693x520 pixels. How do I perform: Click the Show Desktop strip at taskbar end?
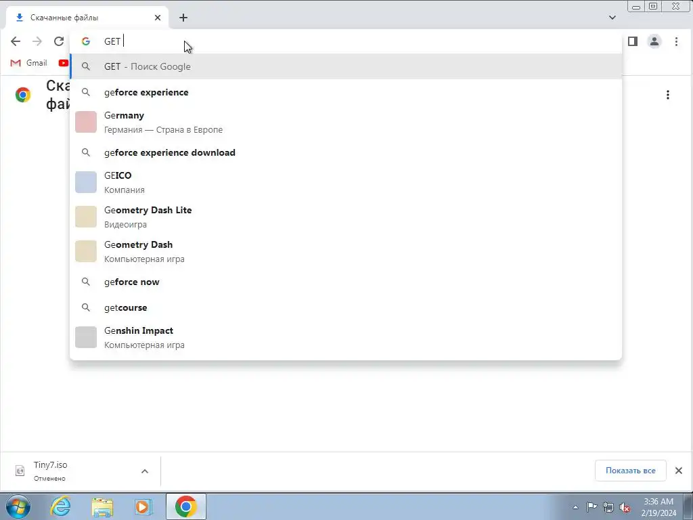click(x=688, y=506)
